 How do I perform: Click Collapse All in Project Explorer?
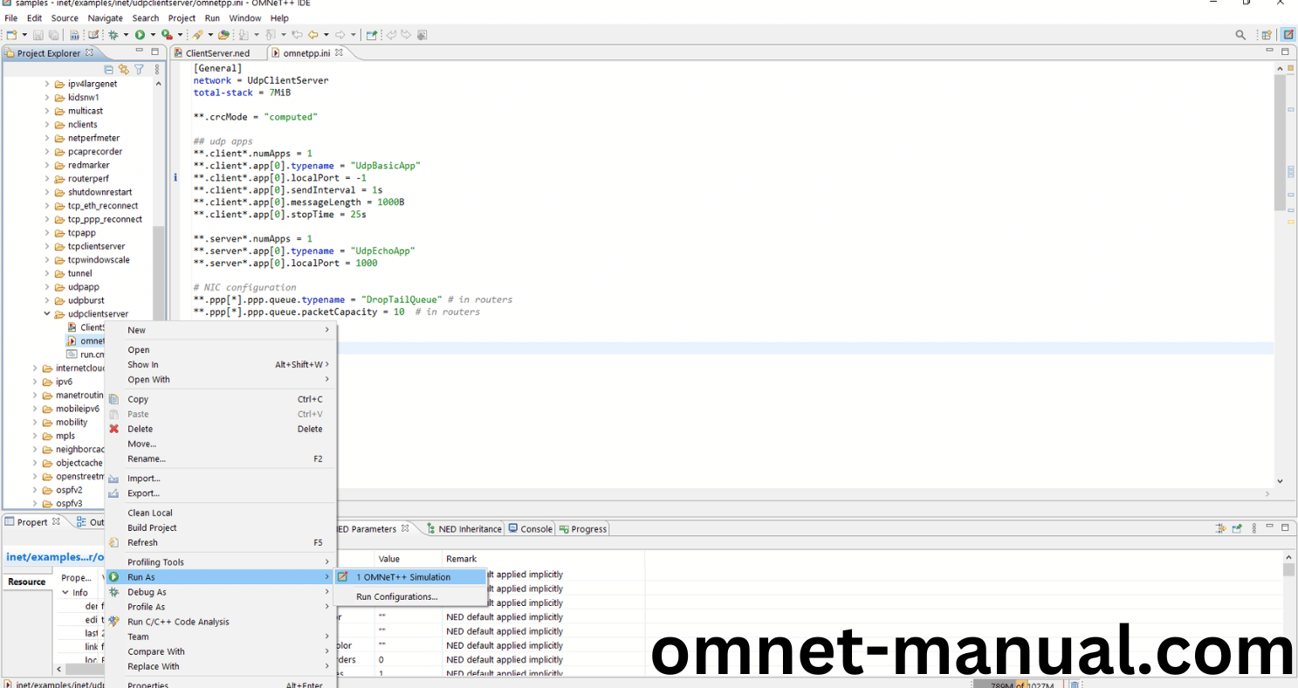click(109, 69)
